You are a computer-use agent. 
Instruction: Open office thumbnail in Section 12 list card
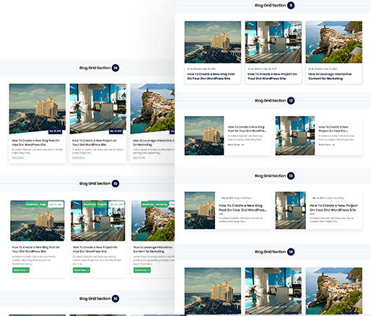(295, 136)
